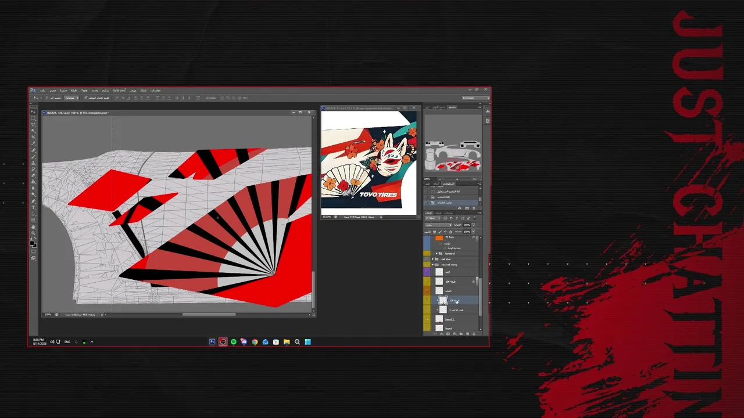Open Spotify from the taskbar

coord(234,342)
